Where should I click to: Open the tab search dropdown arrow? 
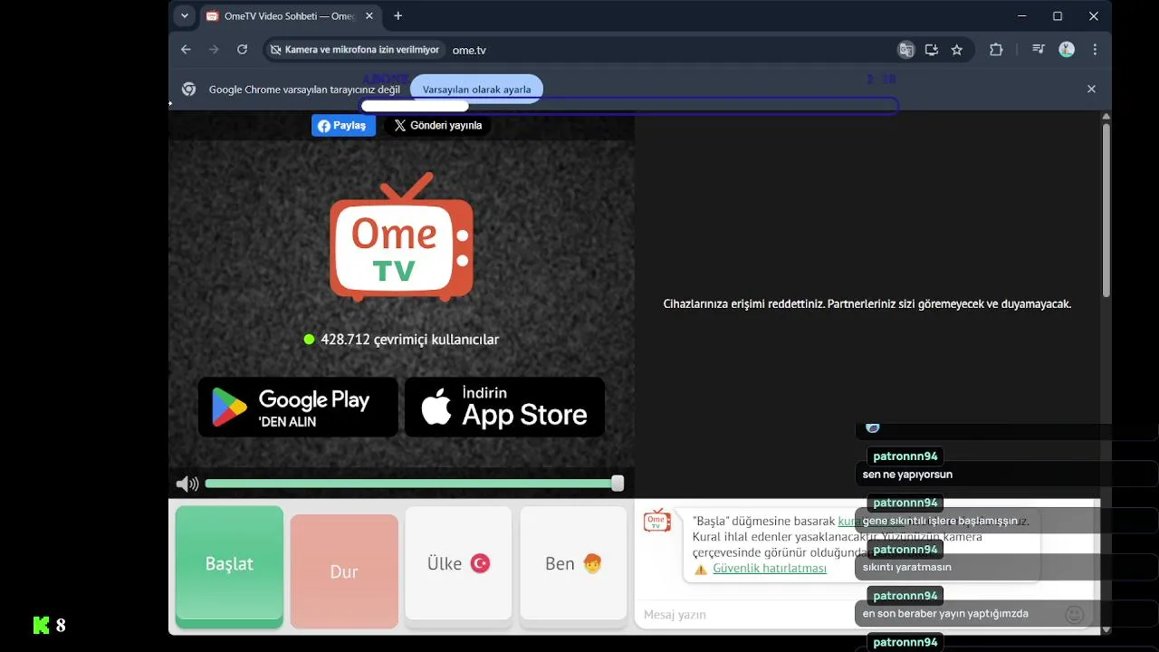coord(185,15)
